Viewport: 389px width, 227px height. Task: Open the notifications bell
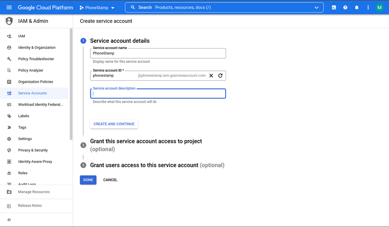tap(357, 7)
